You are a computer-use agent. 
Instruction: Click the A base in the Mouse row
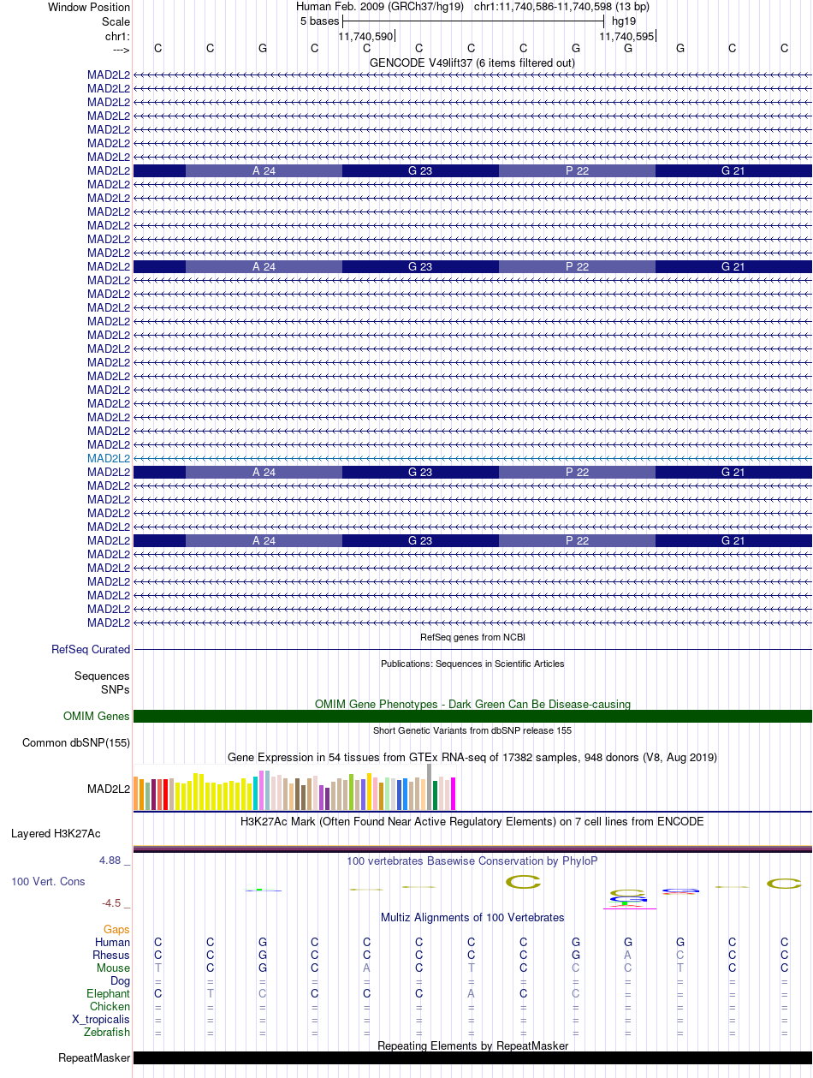click(x=367, y=968)
